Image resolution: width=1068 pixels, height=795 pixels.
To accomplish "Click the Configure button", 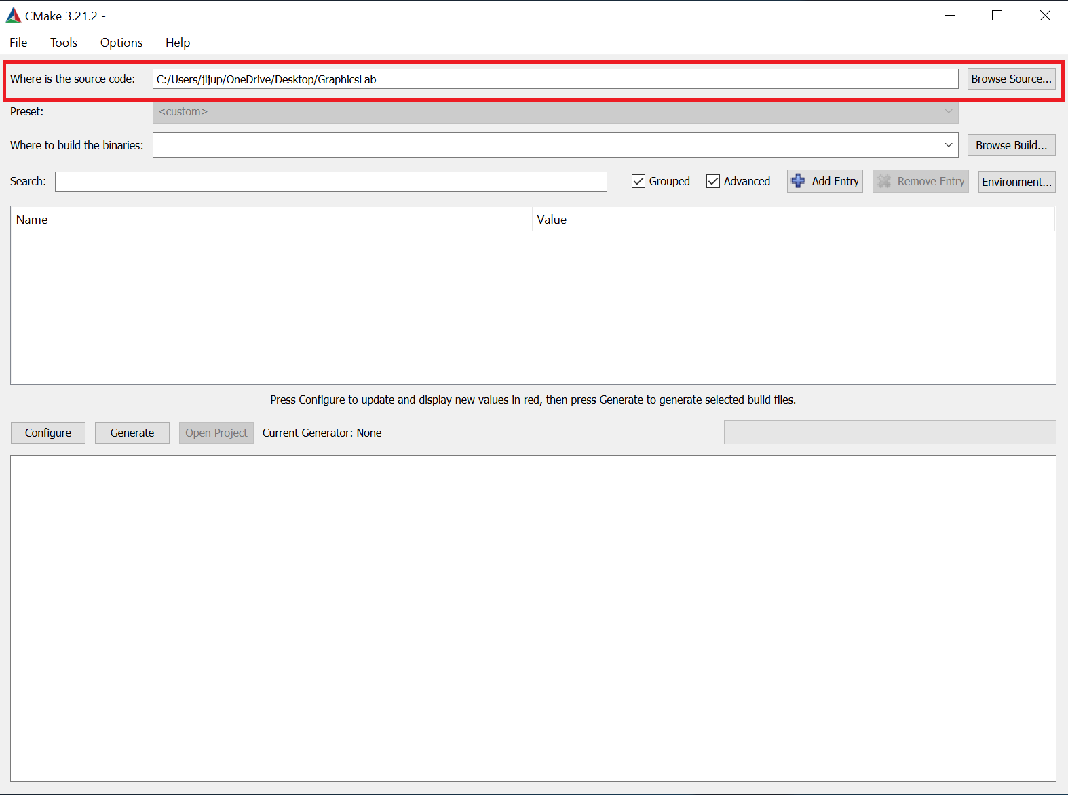I will click(x=48, y=433).
